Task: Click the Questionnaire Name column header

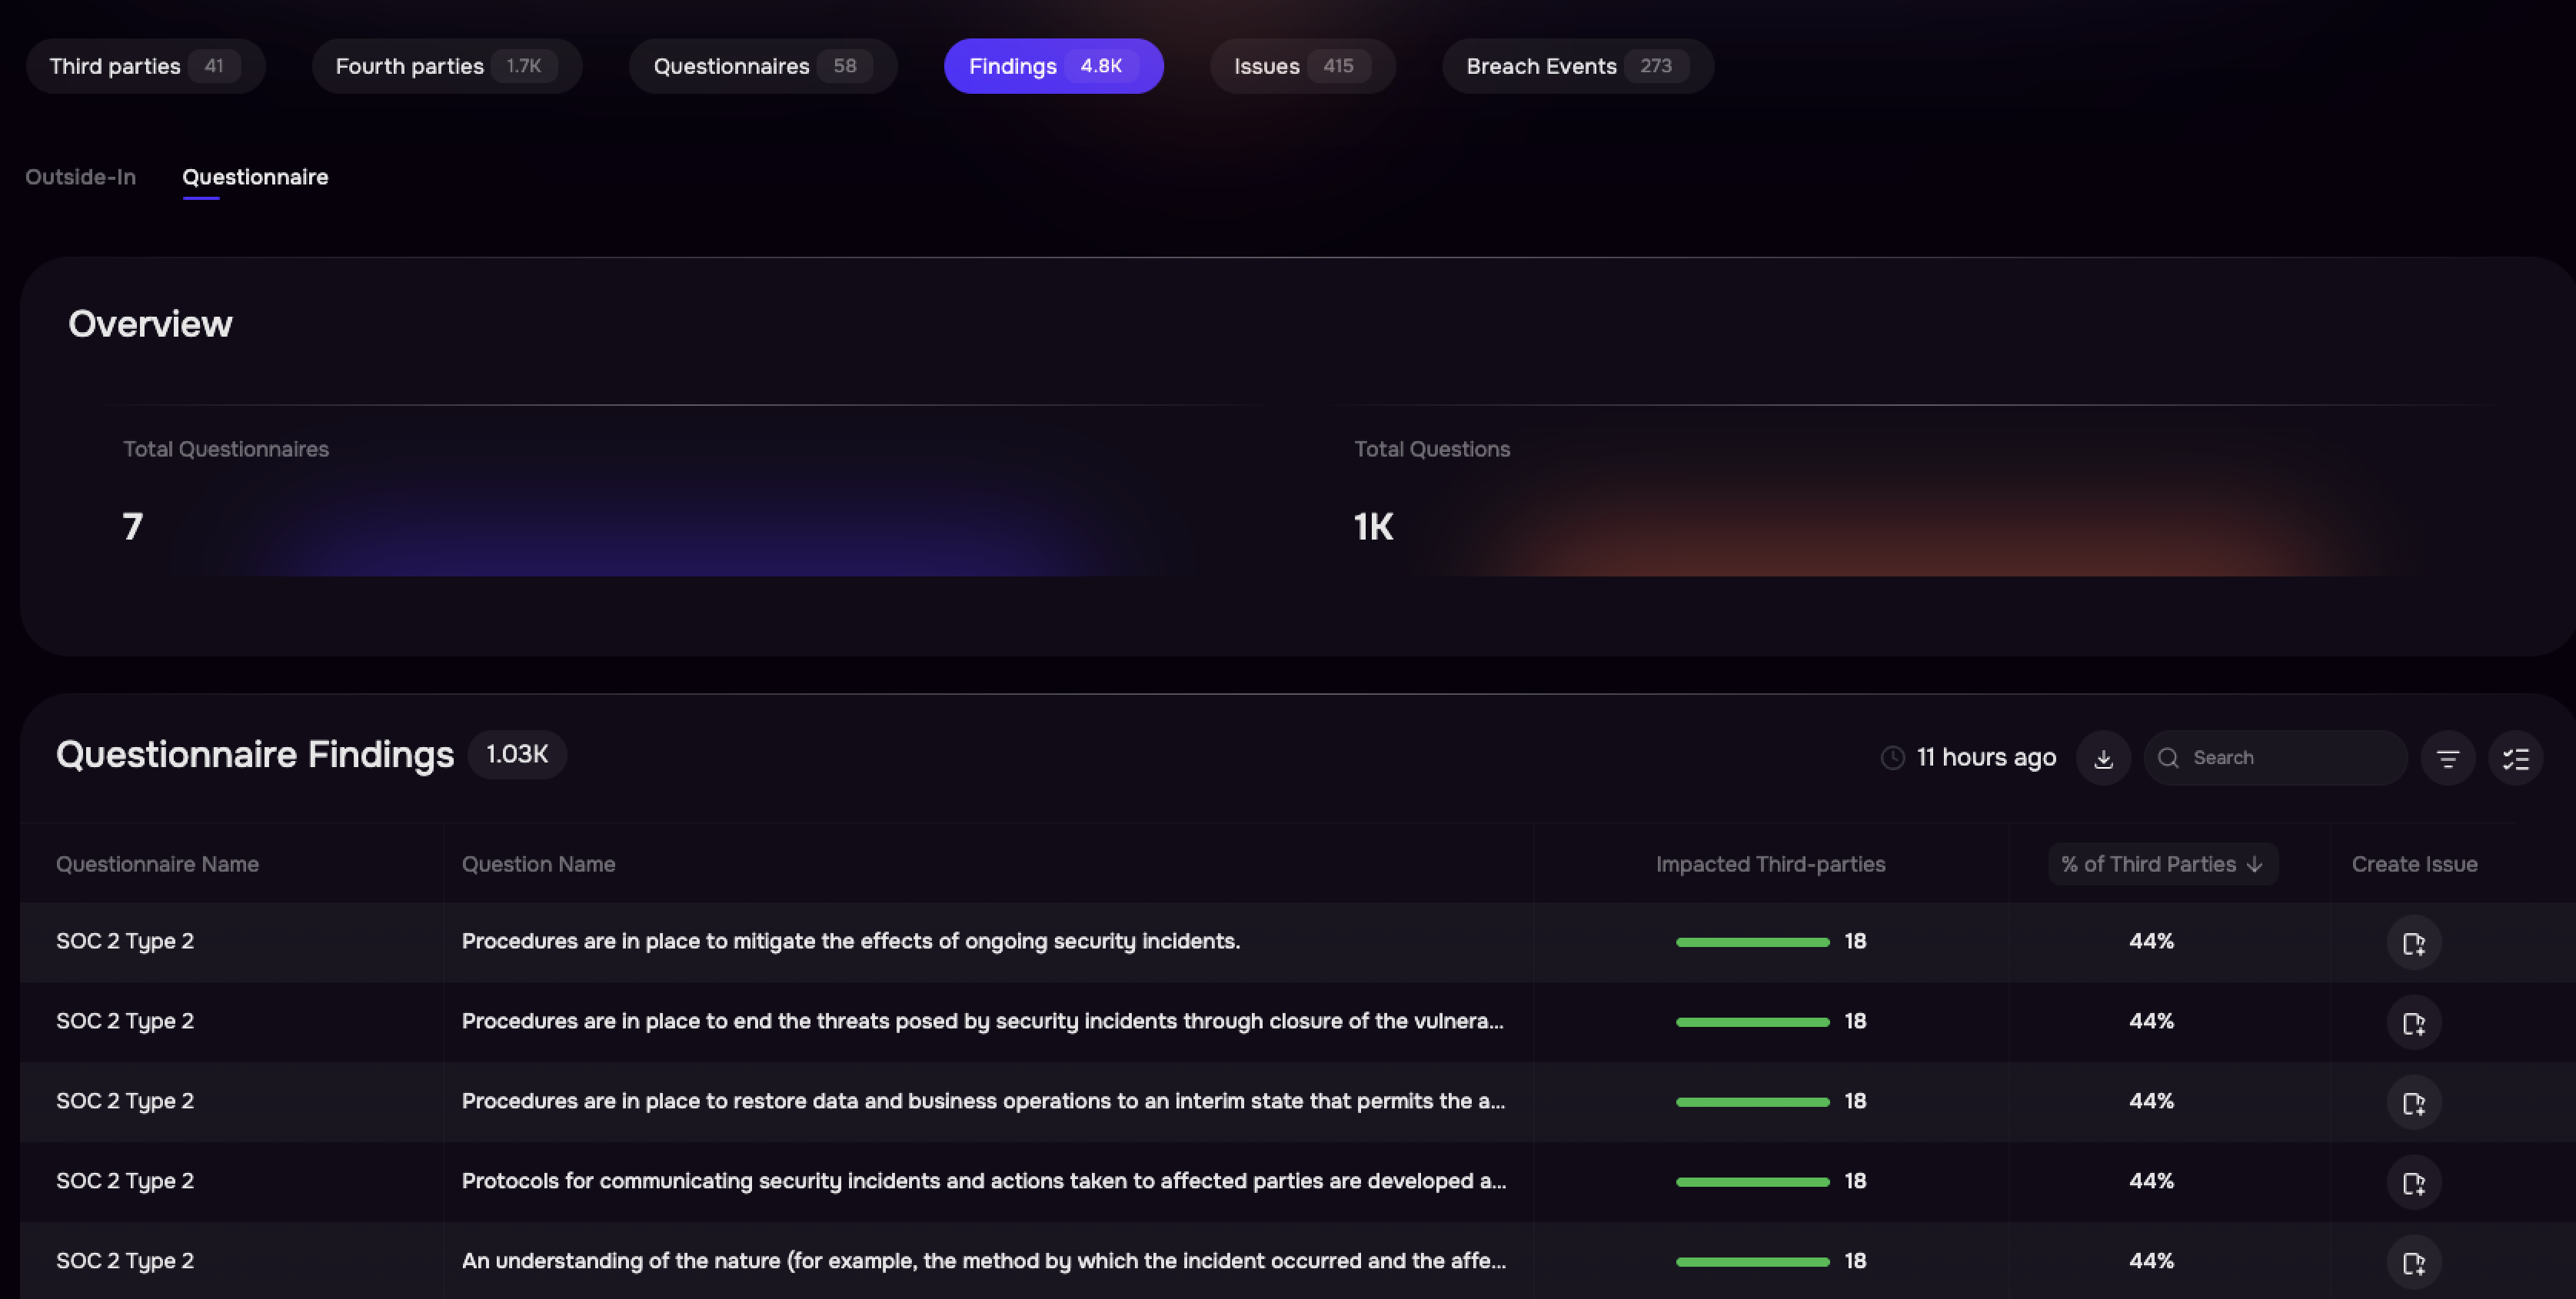Action: click(157, 864)
